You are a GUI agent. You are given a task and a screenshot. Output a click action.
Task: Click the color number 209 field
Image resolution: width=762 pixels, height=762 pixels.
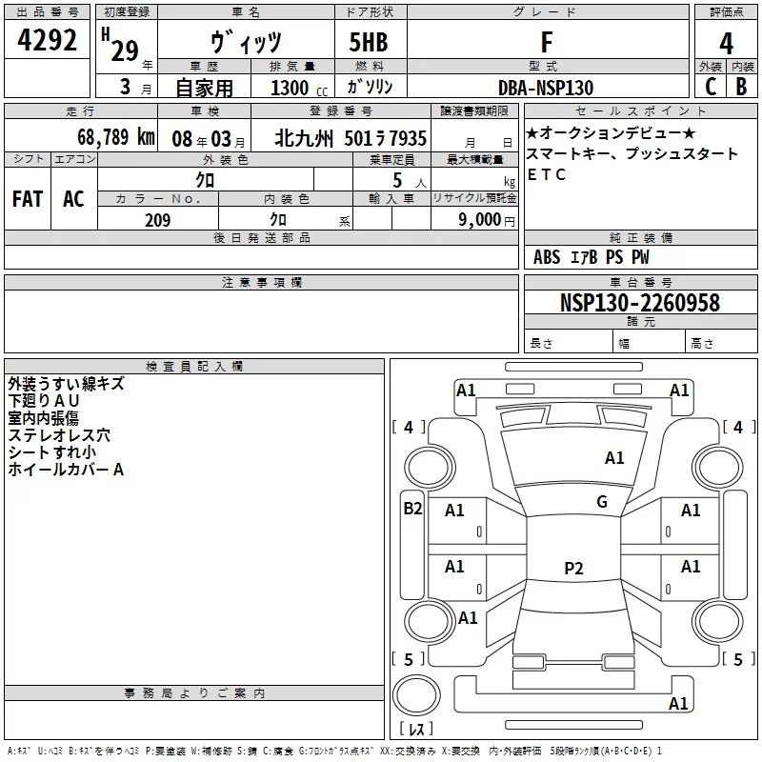pos(158,220)
